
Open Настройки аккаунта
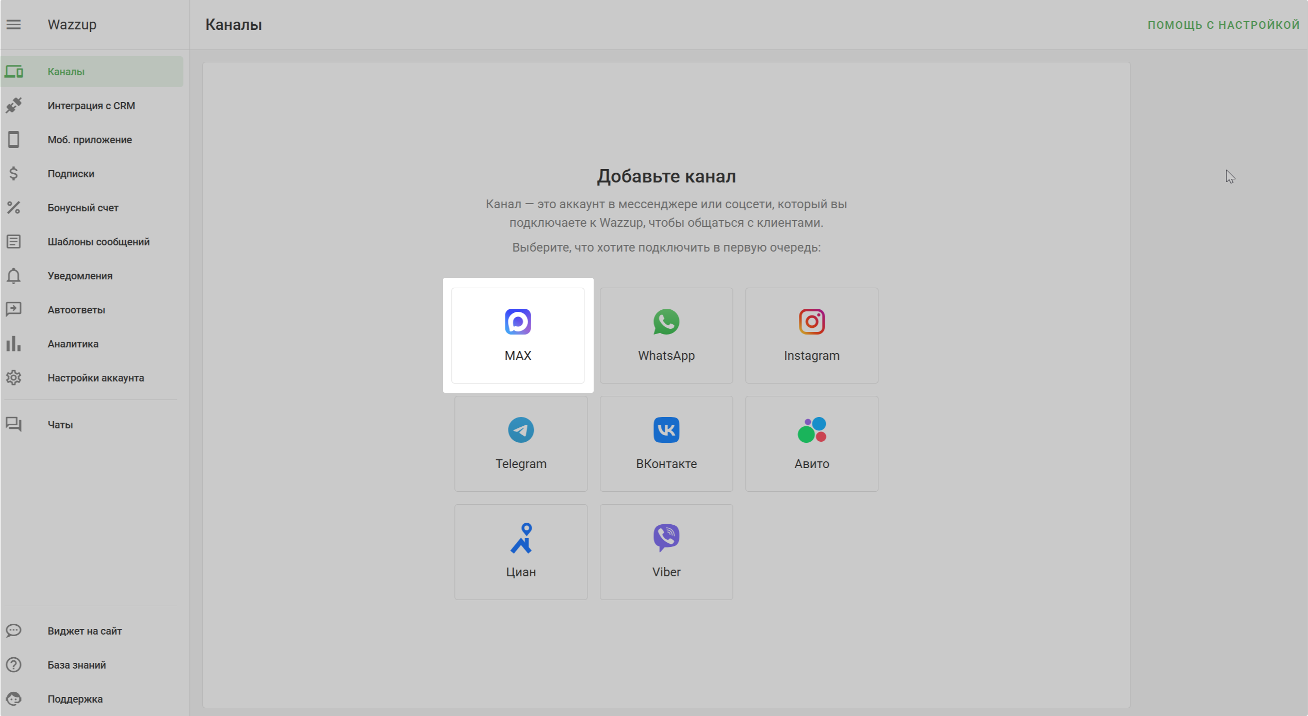point(92,378)
